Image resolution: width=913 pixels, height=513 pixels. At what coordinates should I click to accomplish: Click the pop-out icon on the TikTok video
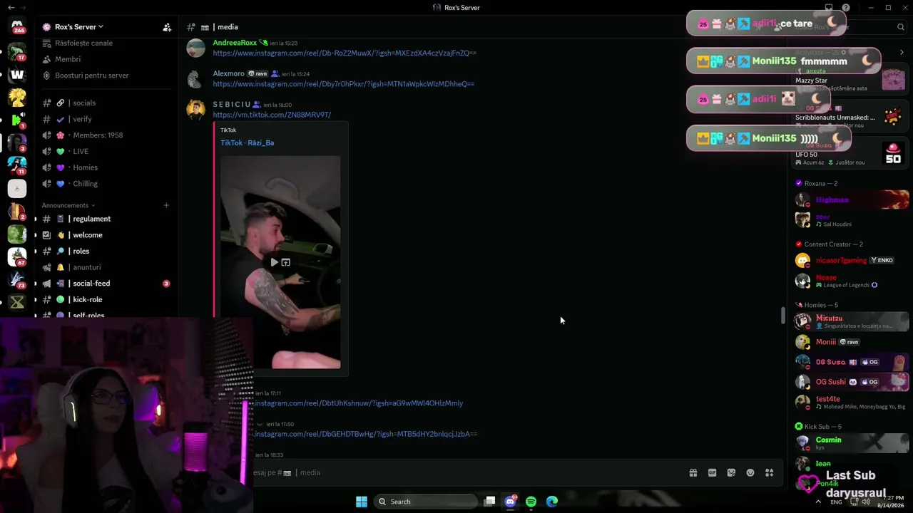286,262
